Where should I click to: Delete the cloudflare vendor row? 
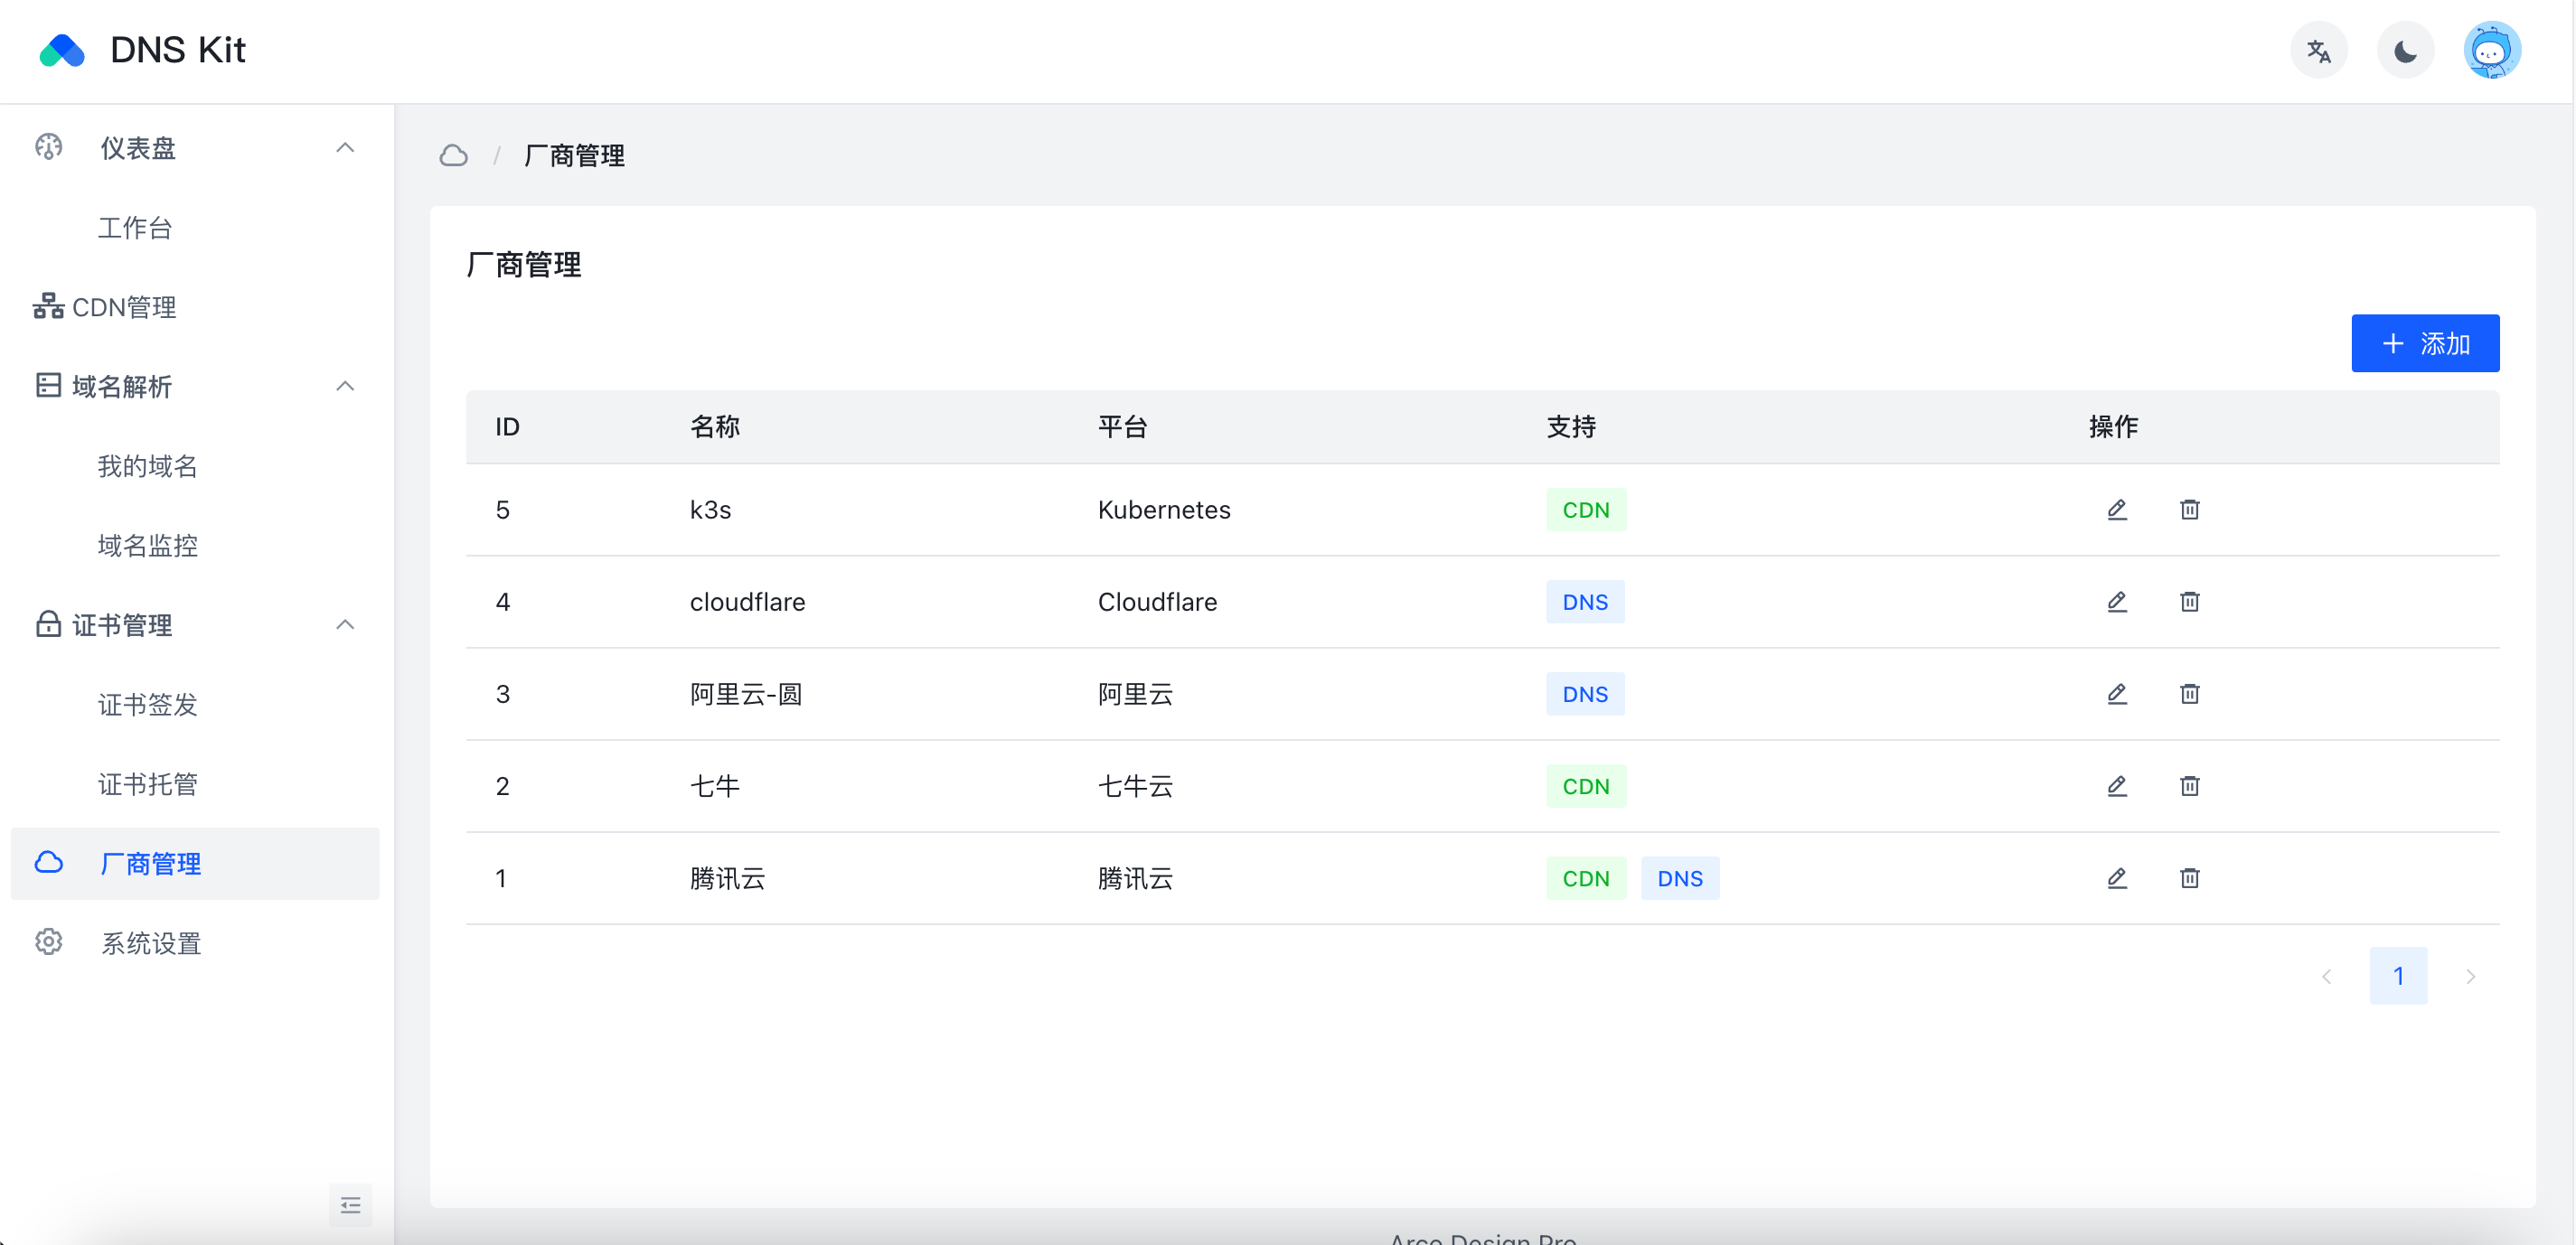[x=2189, y=602]
